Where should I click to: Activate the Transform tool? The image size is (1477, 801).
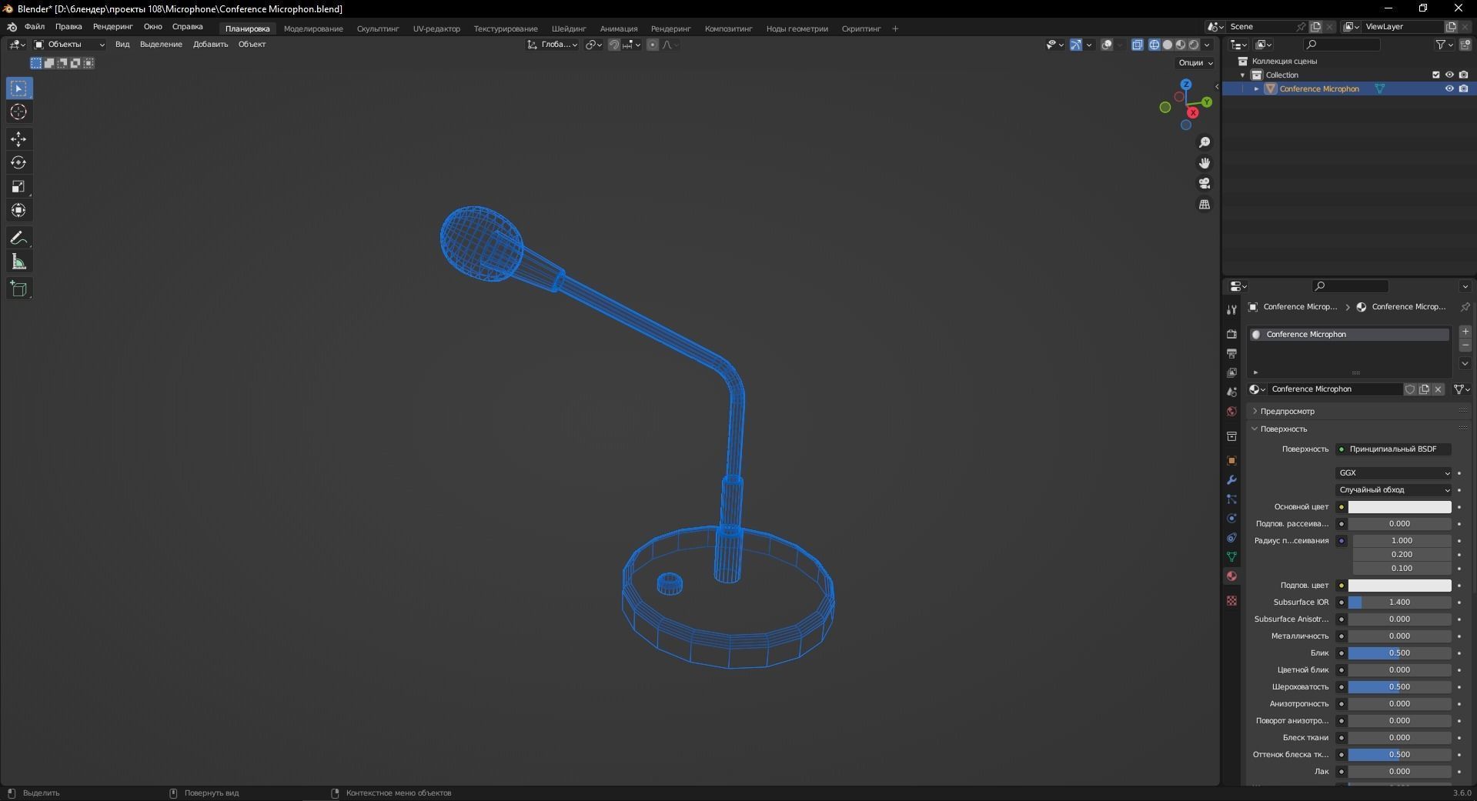19,211
